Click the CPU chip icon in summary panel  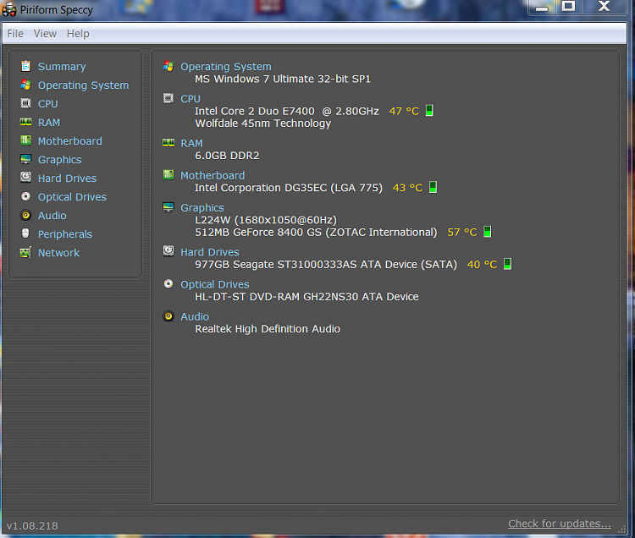pyautogui.click(x=168, y=98)
